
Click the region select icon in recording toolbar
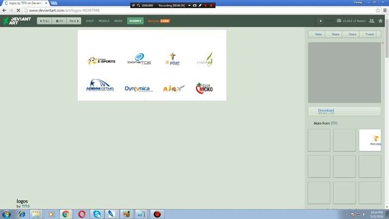coord(134,5)
